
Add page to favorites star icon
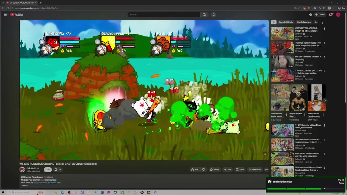click(x=299, y=8)
